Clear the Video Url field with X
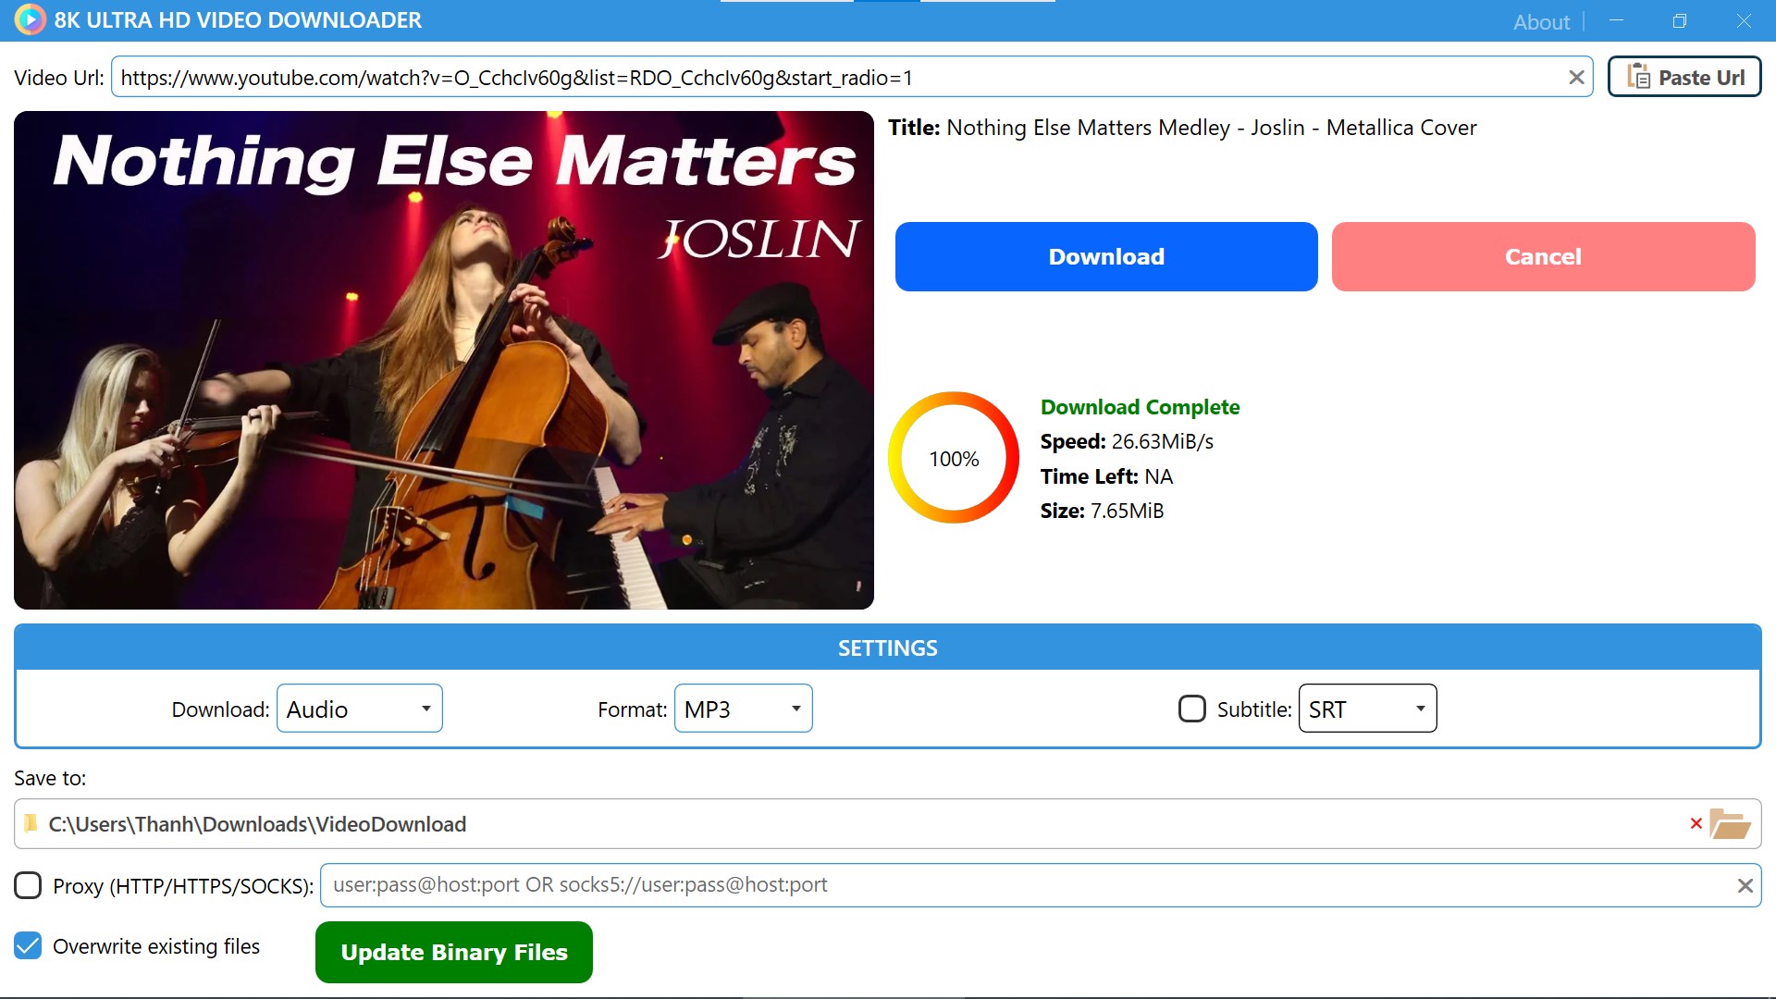 click(1576, 78)
